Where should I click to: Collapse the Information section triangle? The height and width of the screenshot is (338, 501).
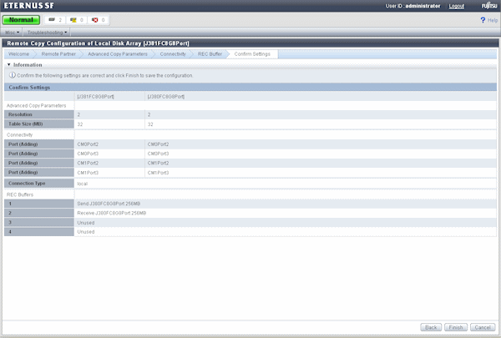(9, 64)
